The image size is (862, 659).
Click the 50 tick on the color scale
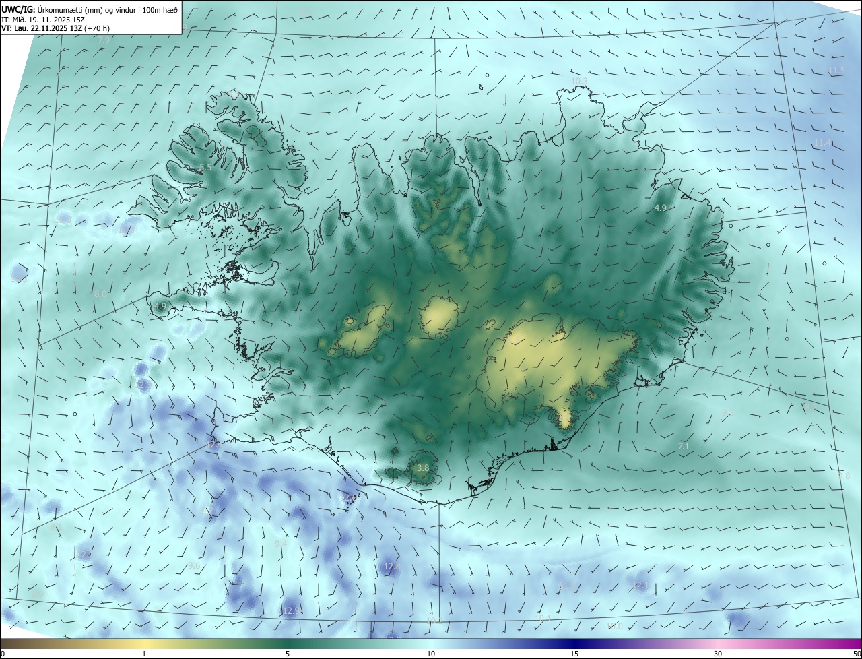[x=857, y=654]
